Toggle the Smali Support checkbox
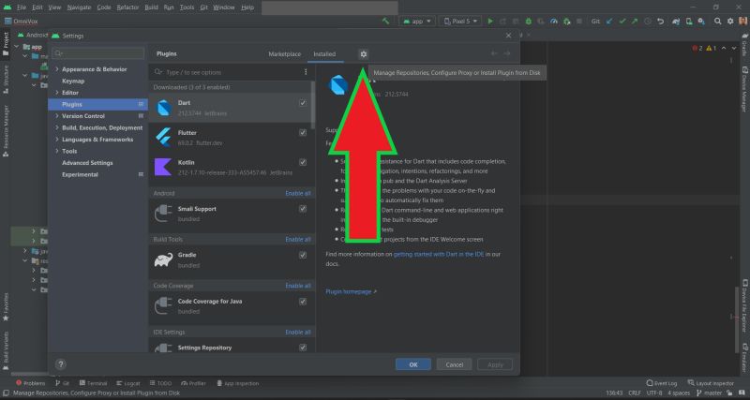 (302, 209)
